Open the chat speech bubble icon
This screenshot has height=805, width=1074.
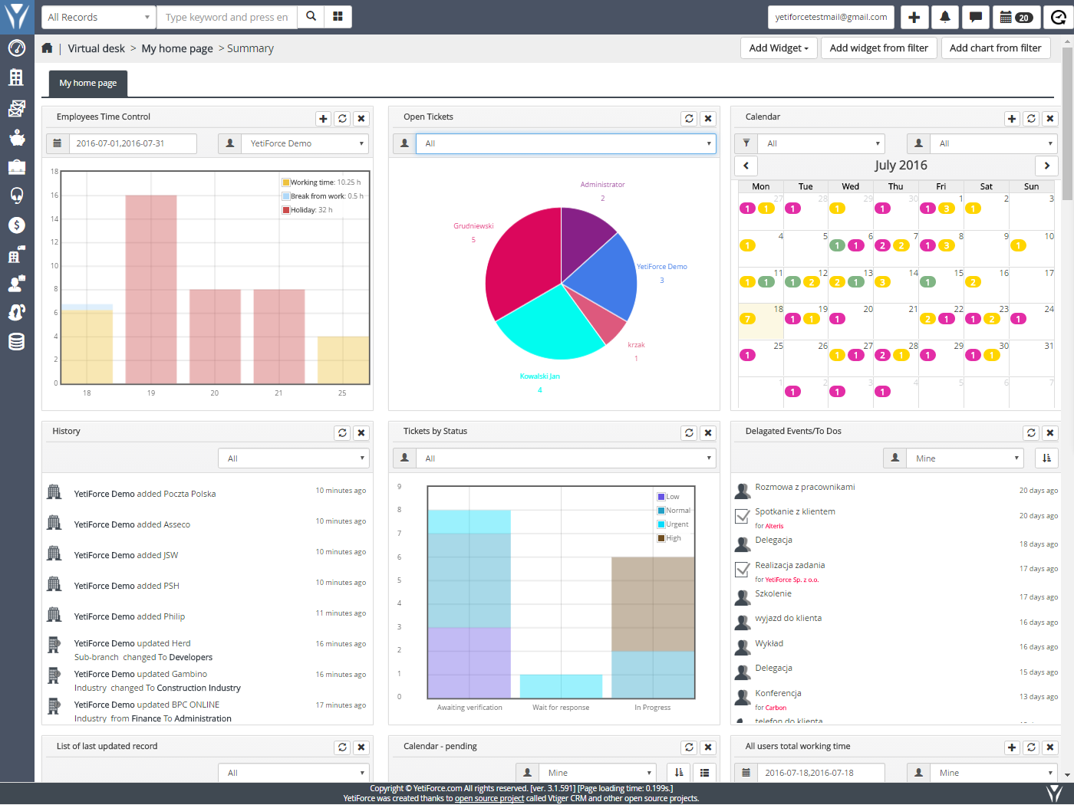pos(975,17)
